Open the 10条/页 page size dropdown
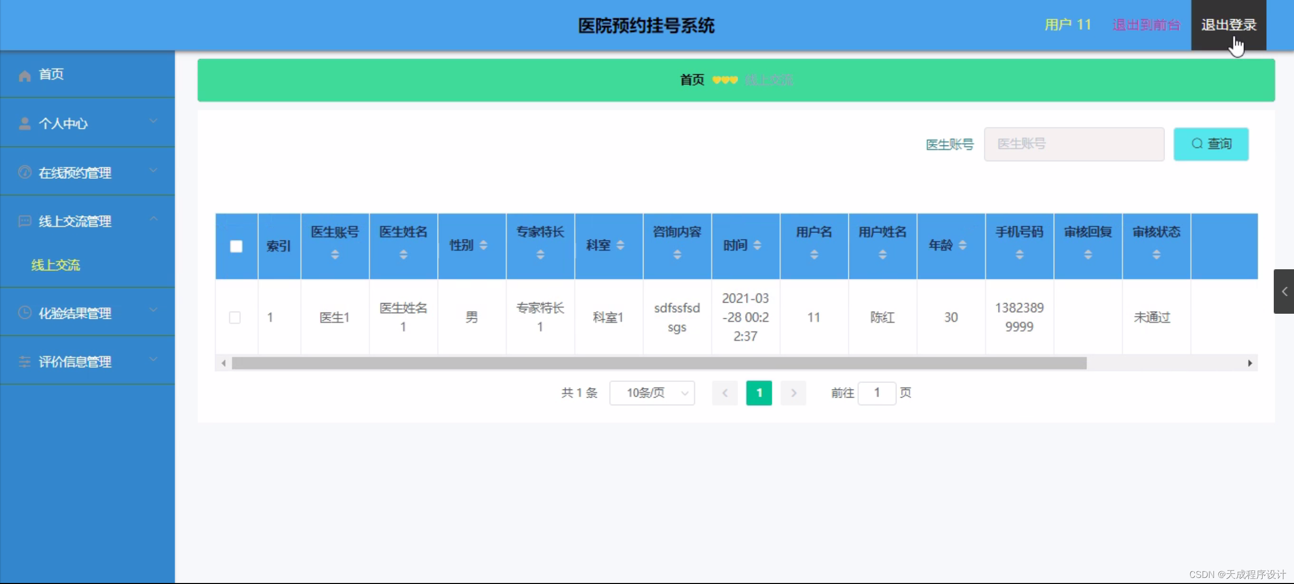The width and height of the screenshot is (1294, 584). tap(652, 393)
